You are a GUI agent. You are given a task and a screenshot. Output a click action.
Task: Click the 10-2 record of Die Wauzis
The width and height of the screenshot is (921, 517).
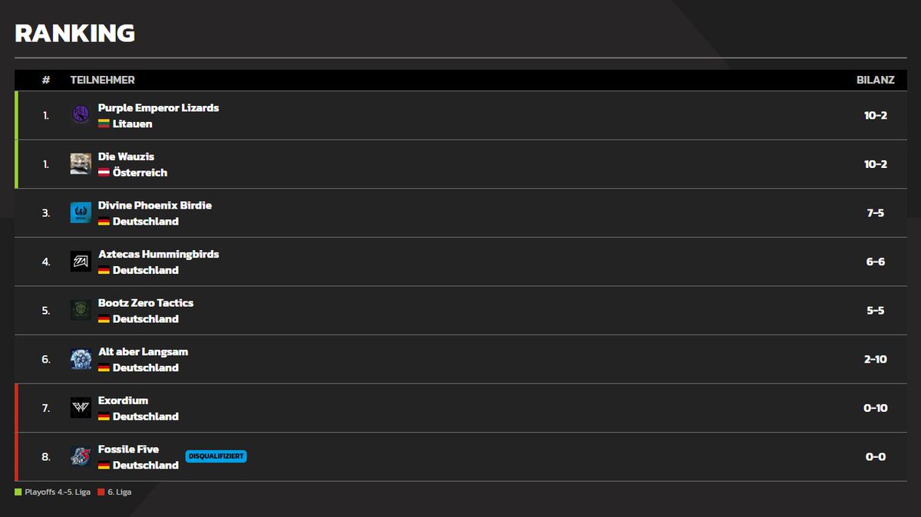(876, 164)
